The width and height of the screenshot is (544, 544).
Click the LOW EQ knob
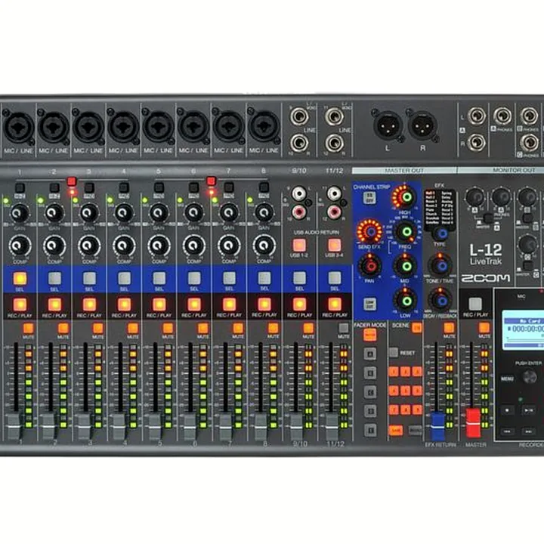click(406, 301)
